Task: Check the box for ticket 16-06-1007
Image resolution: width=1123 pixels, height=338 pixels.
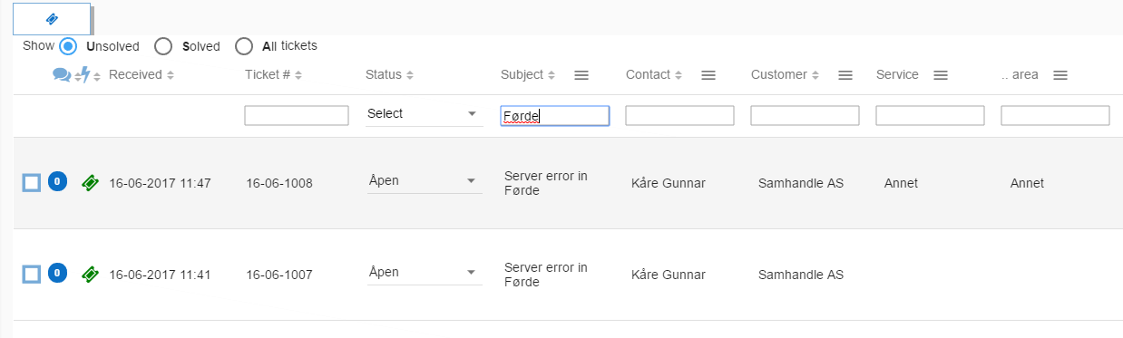Action: pyautogui.click(x=31, y=274)
